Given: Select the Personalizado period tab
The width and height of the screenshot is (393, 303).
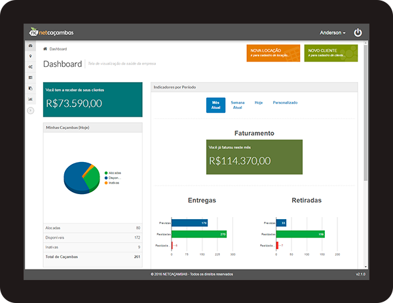Looking at the screenshot, I should click(285, 103).
